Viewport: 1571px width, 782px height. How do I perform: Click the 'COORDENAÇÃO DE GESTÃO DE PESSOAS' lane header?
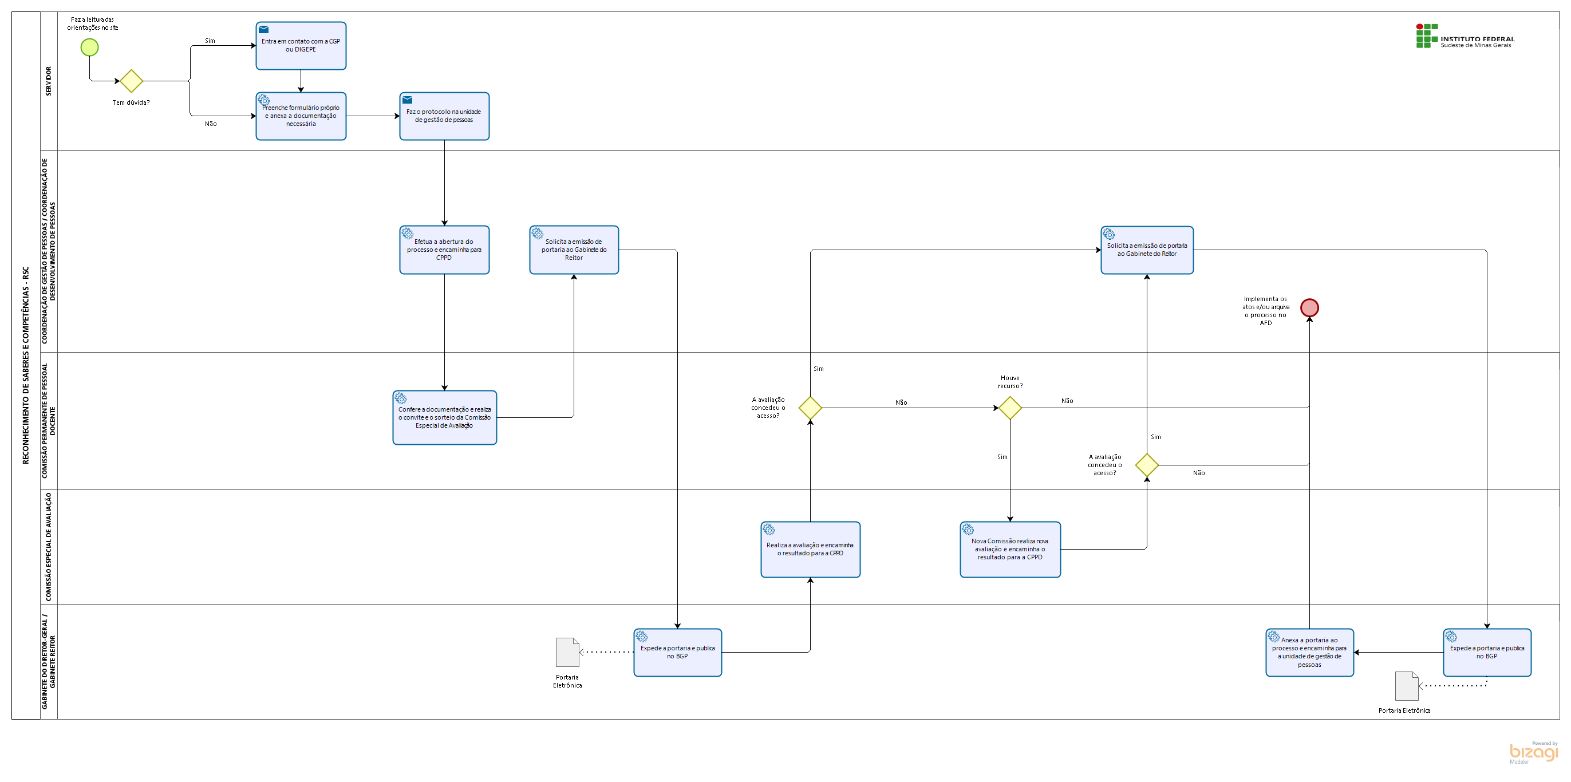[49, 251]
